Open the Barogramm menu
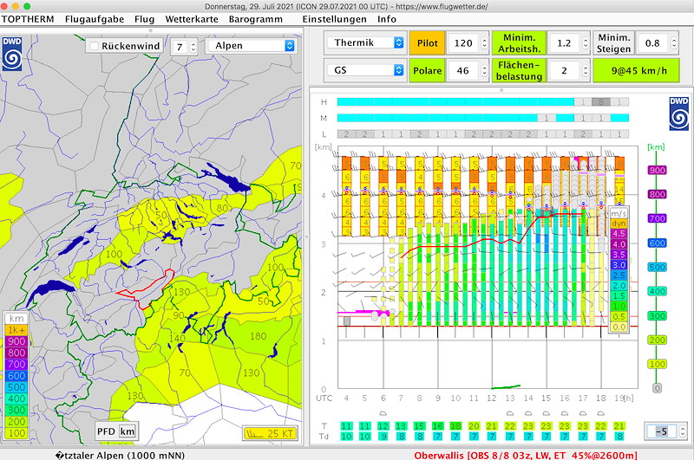The height and width of the screenshot is (460, 694). [255, 19]
